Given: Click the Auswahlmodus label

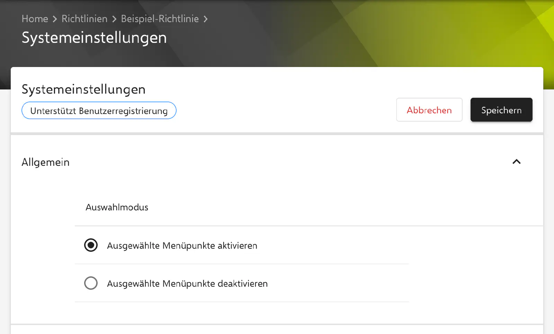Looking at the screenshot, I should point(117,207).
